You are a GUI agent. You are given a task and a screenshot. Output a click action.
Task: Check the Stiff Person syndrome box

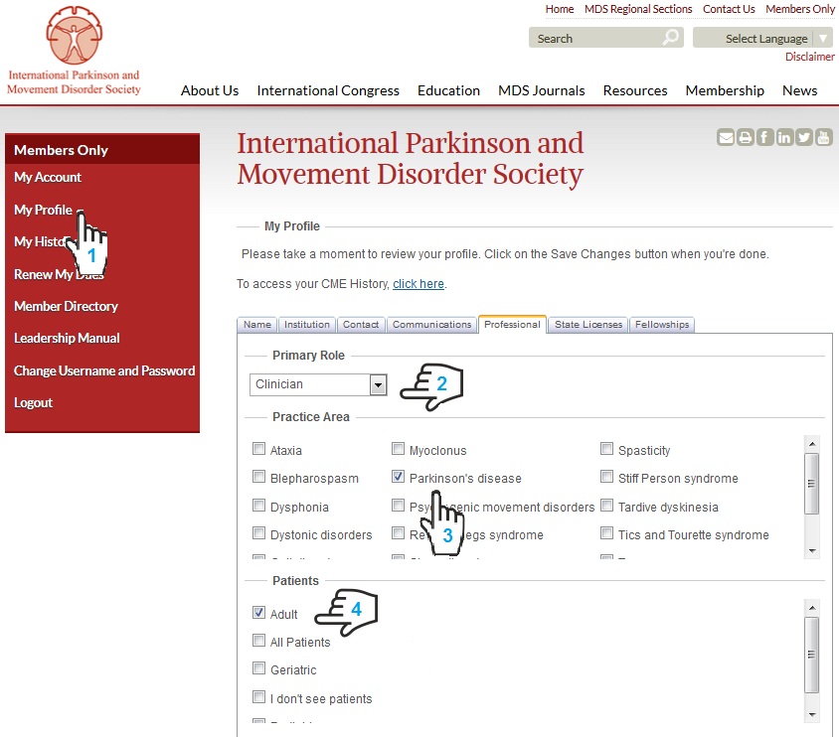606,476
